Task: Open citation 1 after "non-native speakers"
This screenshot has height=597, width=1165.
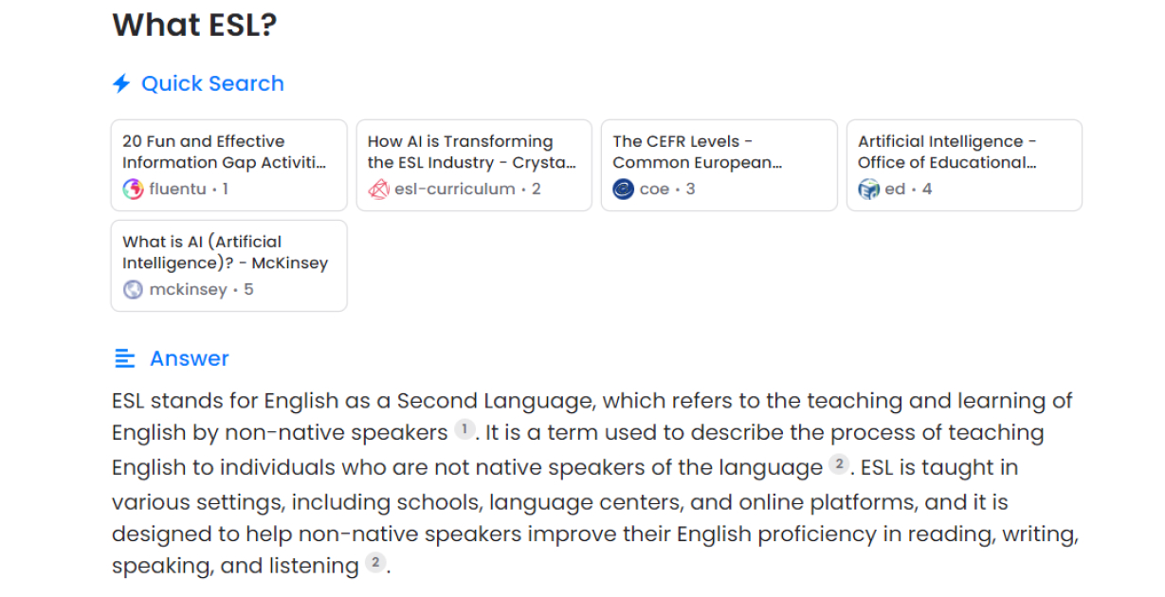Action: 464,429
